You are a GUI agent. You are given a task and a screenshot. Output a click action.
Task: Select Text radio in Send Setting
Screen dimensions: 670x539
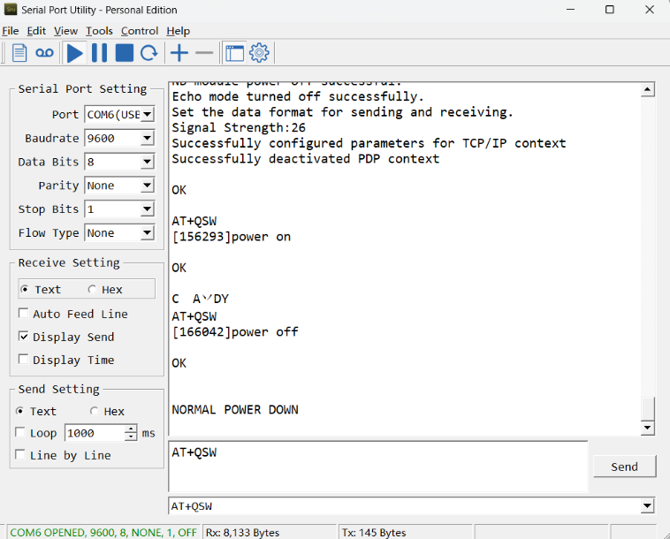click(x=19, y=411)
